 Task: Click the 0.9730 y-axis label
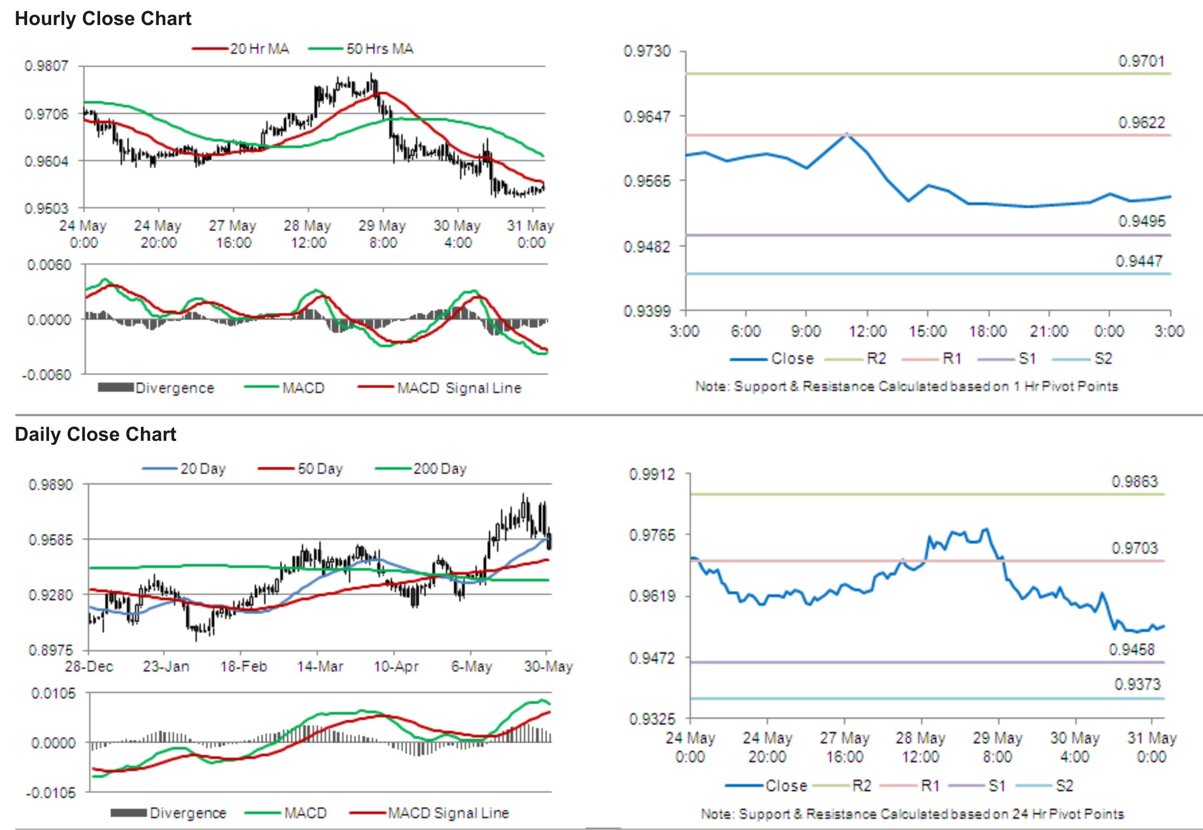pyautogui.click(x=647, y=51)
